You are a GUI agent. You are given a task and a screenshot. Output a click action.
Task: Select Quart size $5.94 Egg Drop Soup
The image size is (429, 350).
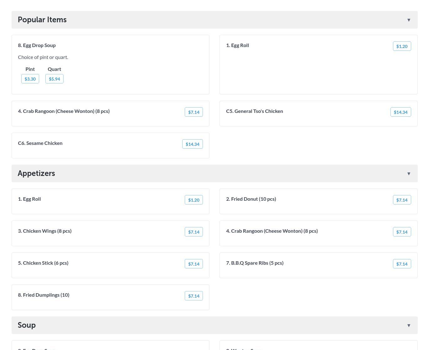[54, 79]
